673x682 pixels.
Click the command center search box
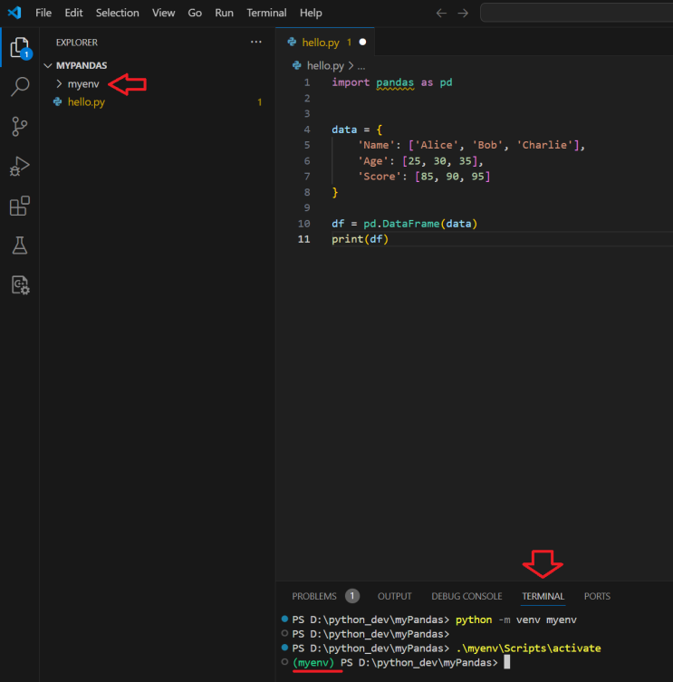click(576, 13)
